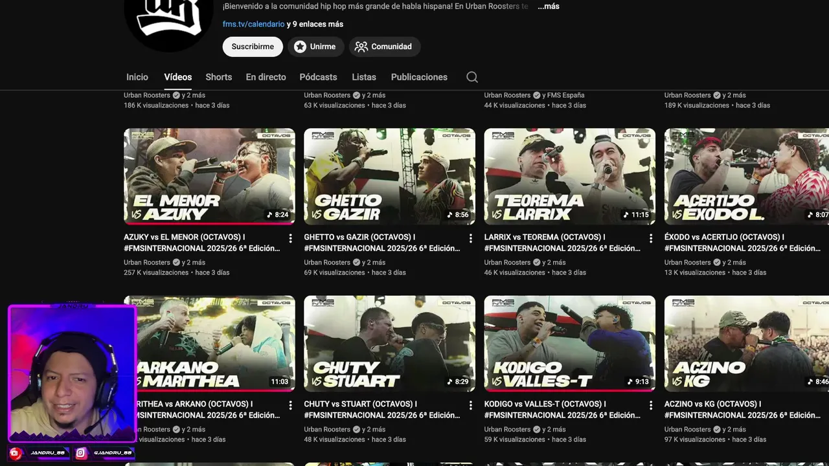Open CHUTY vs STUART video title
The height and width of the screenshot is (466, 829).
point(382,410)
